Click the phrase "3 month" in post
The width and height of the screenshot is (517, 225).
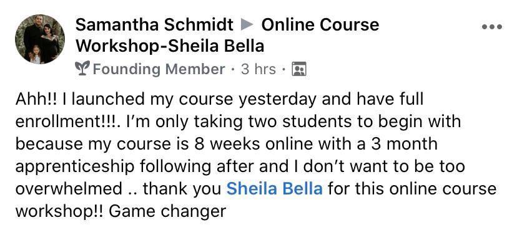[x=404, y=144]
